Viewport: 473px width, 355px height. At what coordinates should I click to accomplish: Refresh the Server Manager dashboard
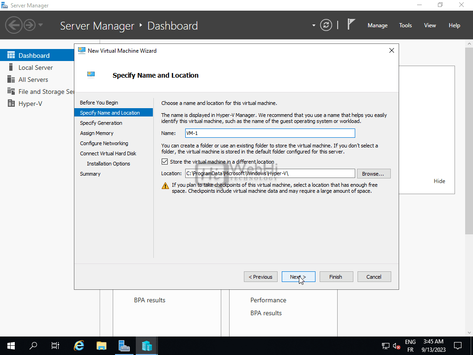click(326, 25)
